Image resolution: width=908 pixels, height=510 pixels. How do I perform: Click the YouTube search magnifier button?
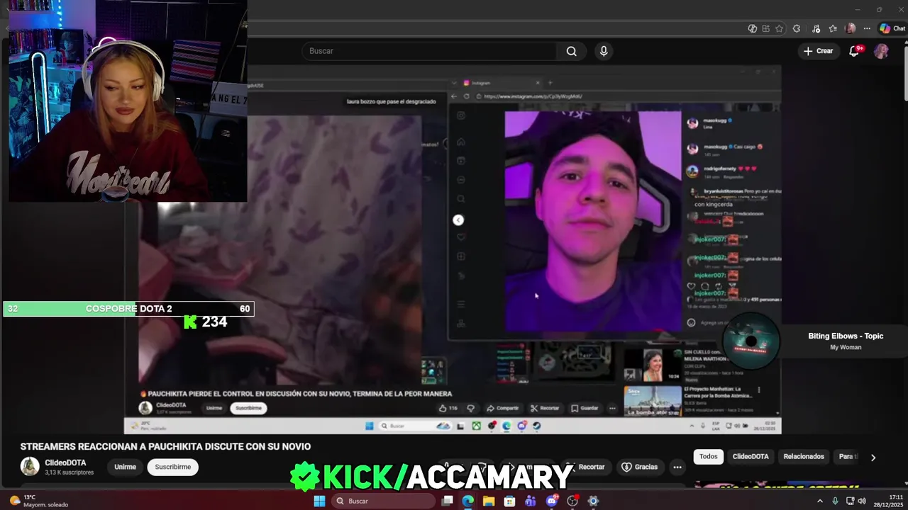[x=572, y=51]
